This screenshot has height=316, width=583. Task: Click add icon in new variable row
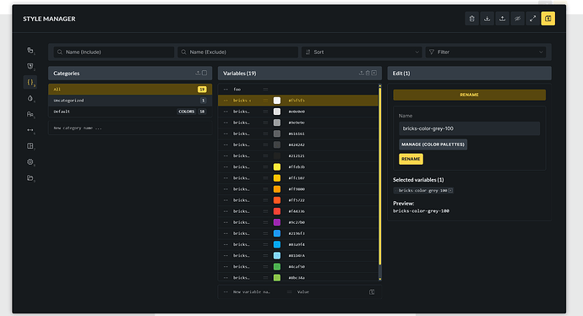tap(372, 292)
